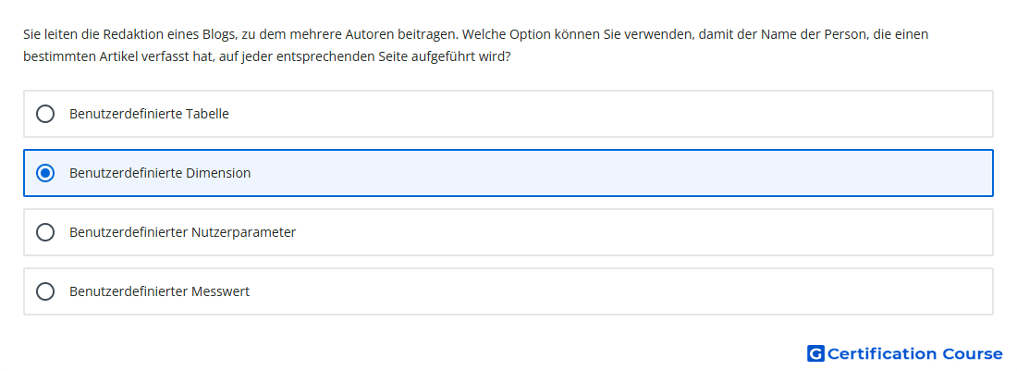The height and width of the screenshot is (371, 1017).
Task: Click the Benutzerdefinierte Dimension label text
Action: tap(160, 173)
